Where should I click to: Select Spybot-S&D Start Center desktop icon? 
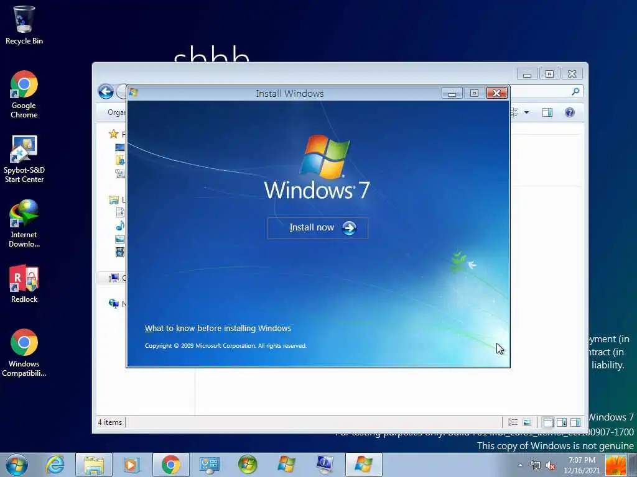24,159
